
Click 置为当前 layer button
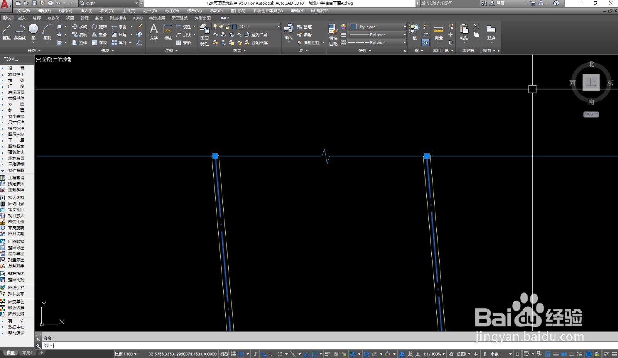tap(256, 35)
